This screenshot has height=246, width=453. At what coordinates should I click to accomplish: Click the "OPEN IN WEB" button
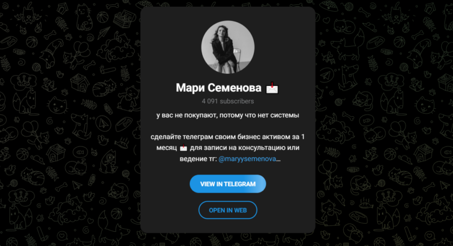(x=227, y=210)
